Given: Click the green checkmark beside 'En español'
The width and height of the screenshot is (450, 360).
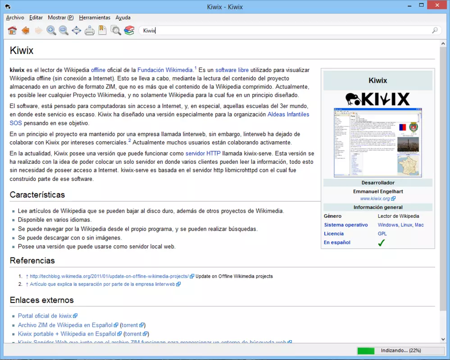Looking at the screenshot, I should pyautogui.click(x=382, y=243).
